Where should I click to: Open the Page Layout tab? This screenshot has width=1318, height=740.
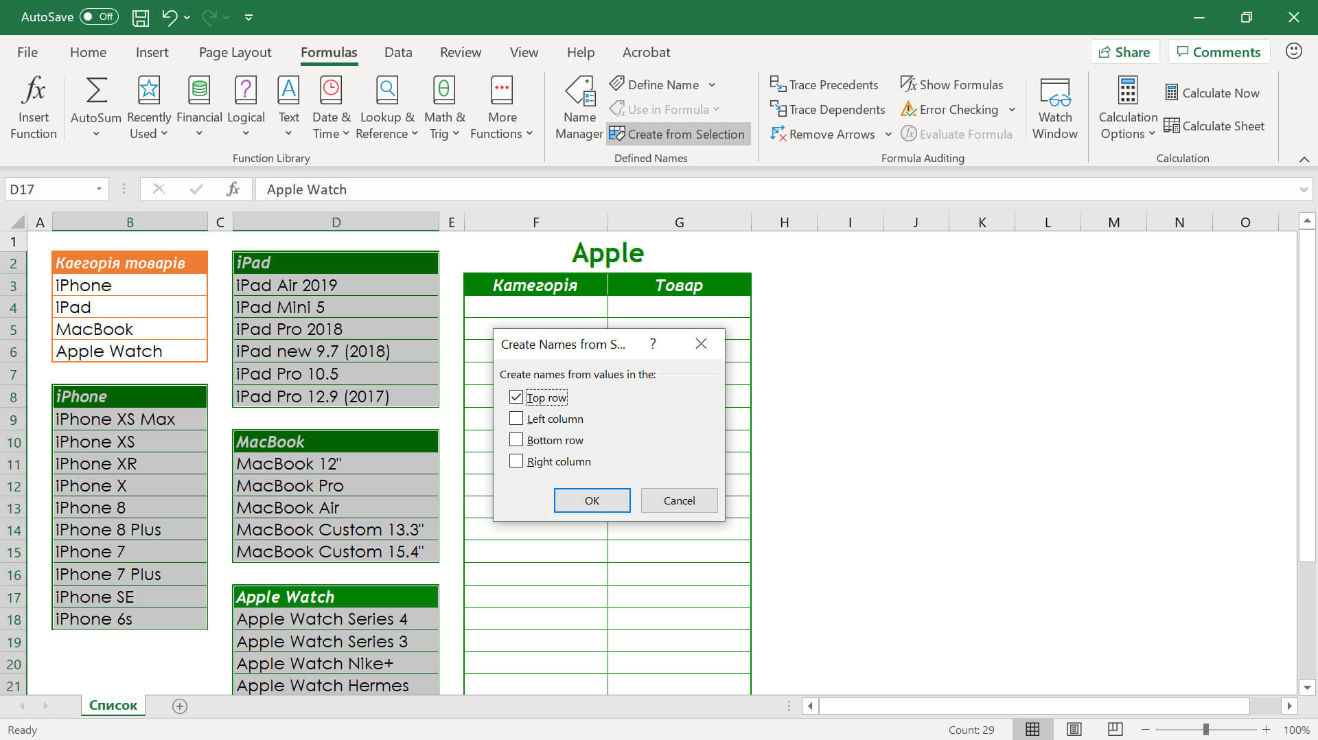[x=235, y=52]
